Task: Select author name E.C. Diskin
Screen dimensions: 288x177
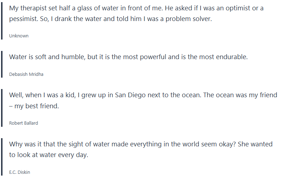Action: [20, 172]
